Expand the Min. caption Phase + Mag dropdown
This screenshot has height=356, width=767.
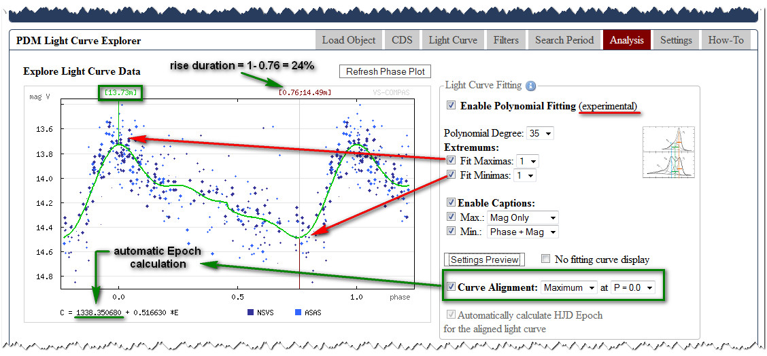(x=522, y=232)
